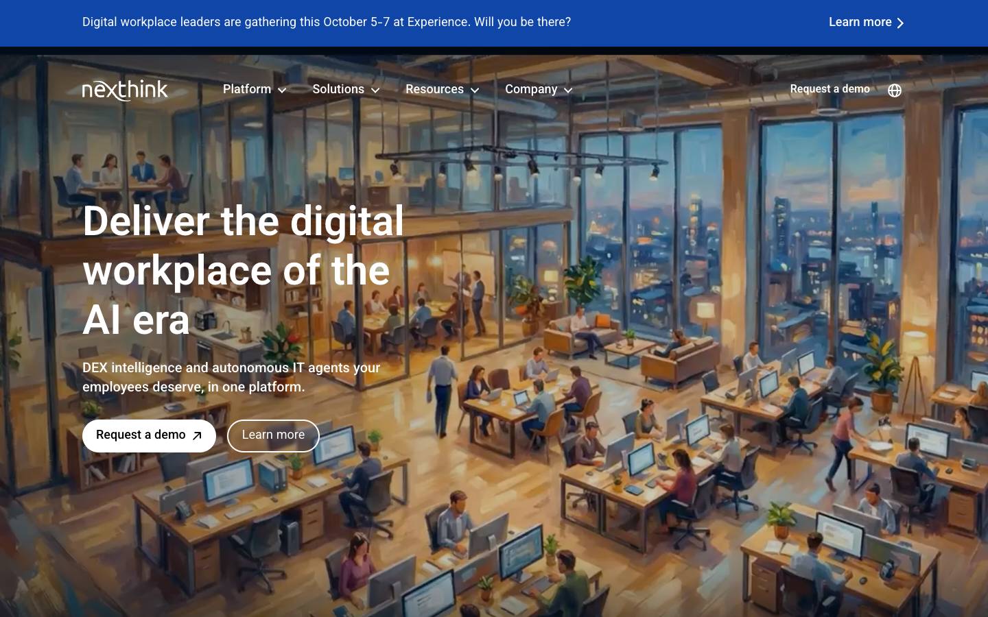The height and width of the screenshot is (617, 988).
Task: Expand the Company menu chevron
Action: tap(568, 90)
